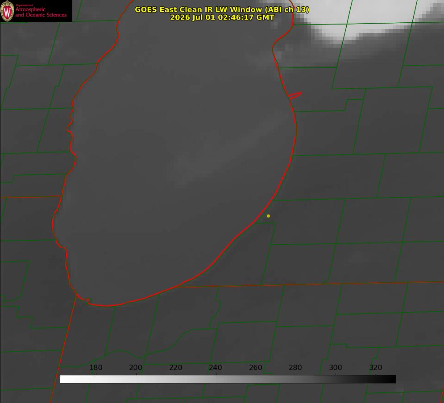The width and height of the screenshot is (444, 403).
Task: Click the 240 tick label on the colorbar
Action: pyautogui.click(x=216, y=367)
